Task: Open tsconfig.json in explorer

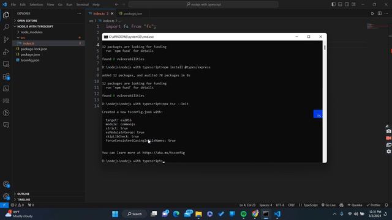Action: coord(49,60)
